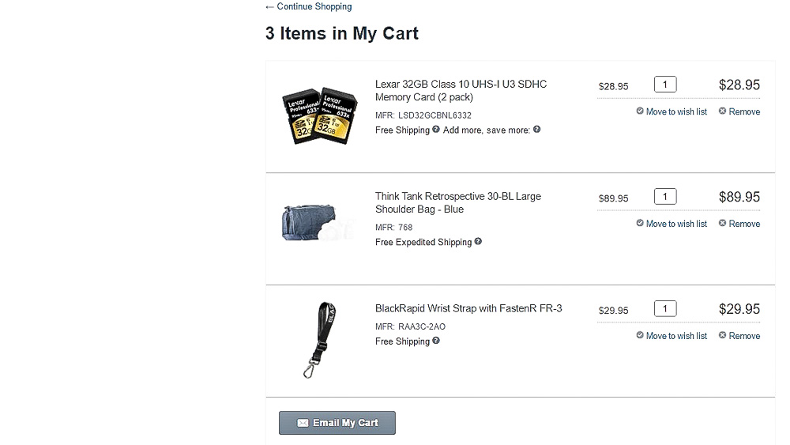
Task: Open BlackRapid Wrist Strap FastenR product link
Action: point(468,309)
